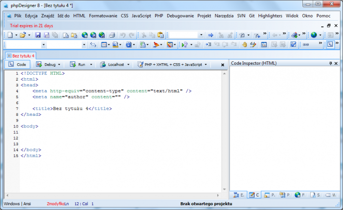Viewport: 343px width, 210px height.
Task: Click the filter funnel with arrow icon
Action: [257, 35]
